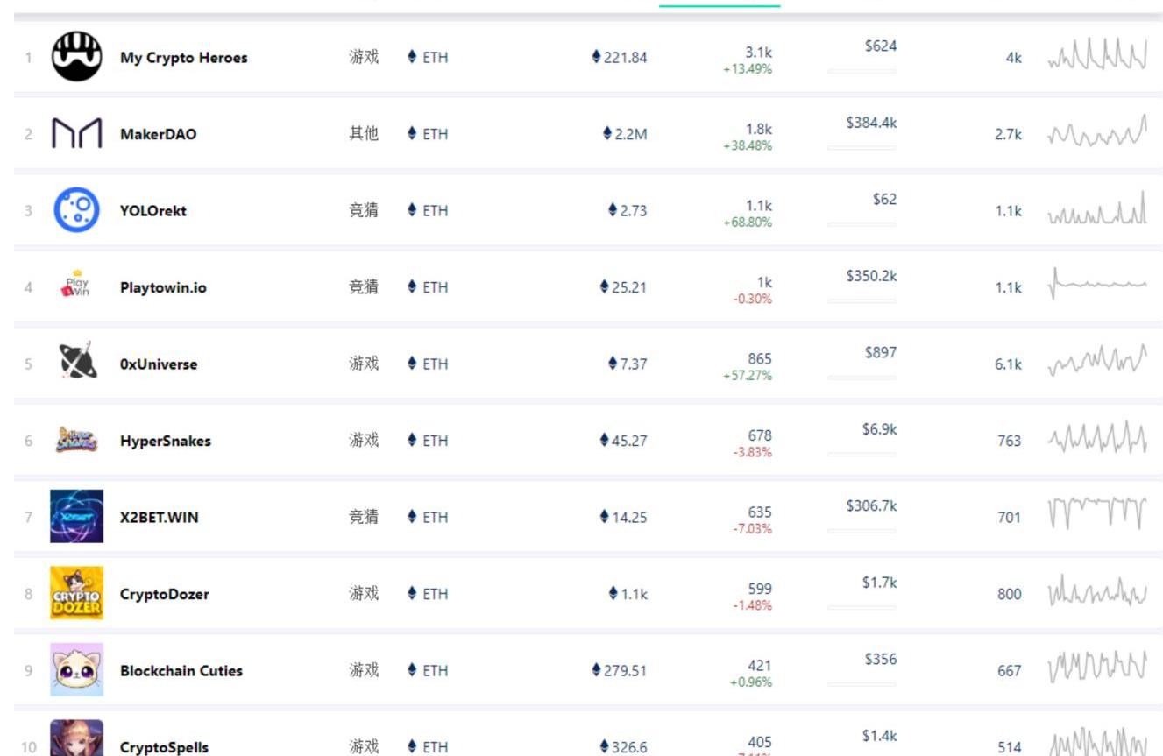Select the 游戏 category for HyperSnakes
This screenshot has width=1163, height=756.
point(364,440)
